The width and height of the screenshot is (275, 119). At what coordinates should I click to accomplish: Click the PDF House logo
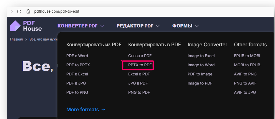click(x=26, y=26)
